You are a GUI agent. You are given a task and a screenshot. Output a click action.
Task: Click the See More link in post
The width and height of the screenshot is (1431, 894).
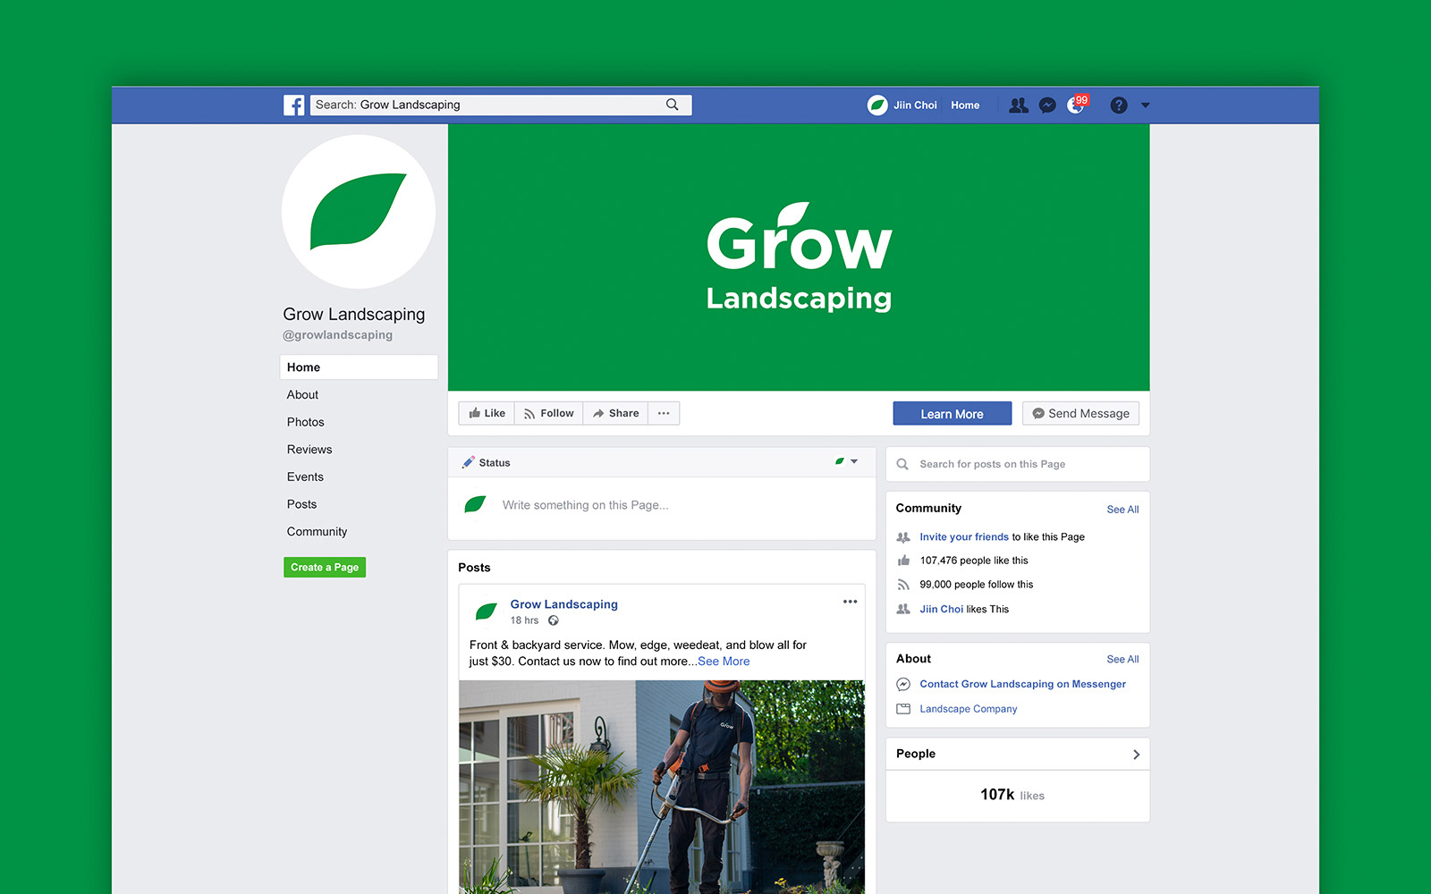724,662
